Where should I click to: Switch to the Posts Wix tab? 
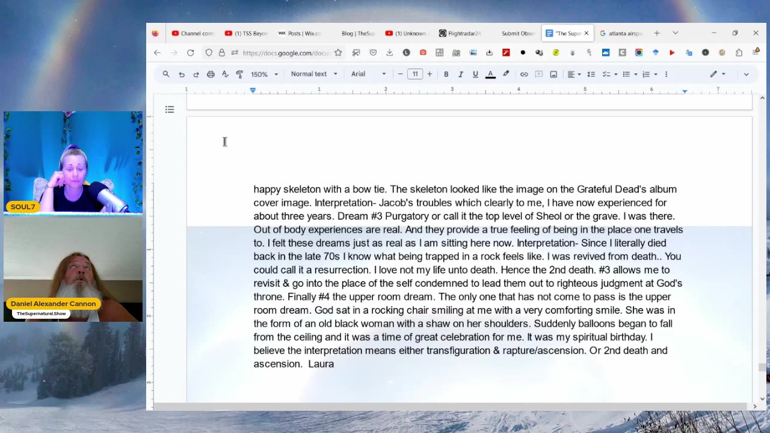coord(300,33)
